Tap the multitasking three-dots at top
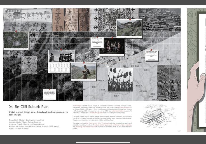The height and width of the screenshot is (144, 206). pos(103,2)
